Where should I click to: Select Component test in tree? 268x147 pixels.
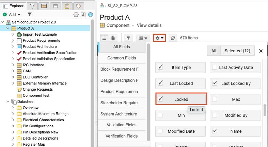(36, 95)
